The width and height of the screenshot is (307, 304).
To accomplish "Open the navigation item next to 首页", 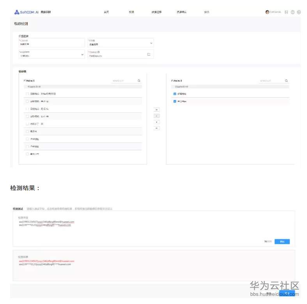I will [x=131, y=12].
